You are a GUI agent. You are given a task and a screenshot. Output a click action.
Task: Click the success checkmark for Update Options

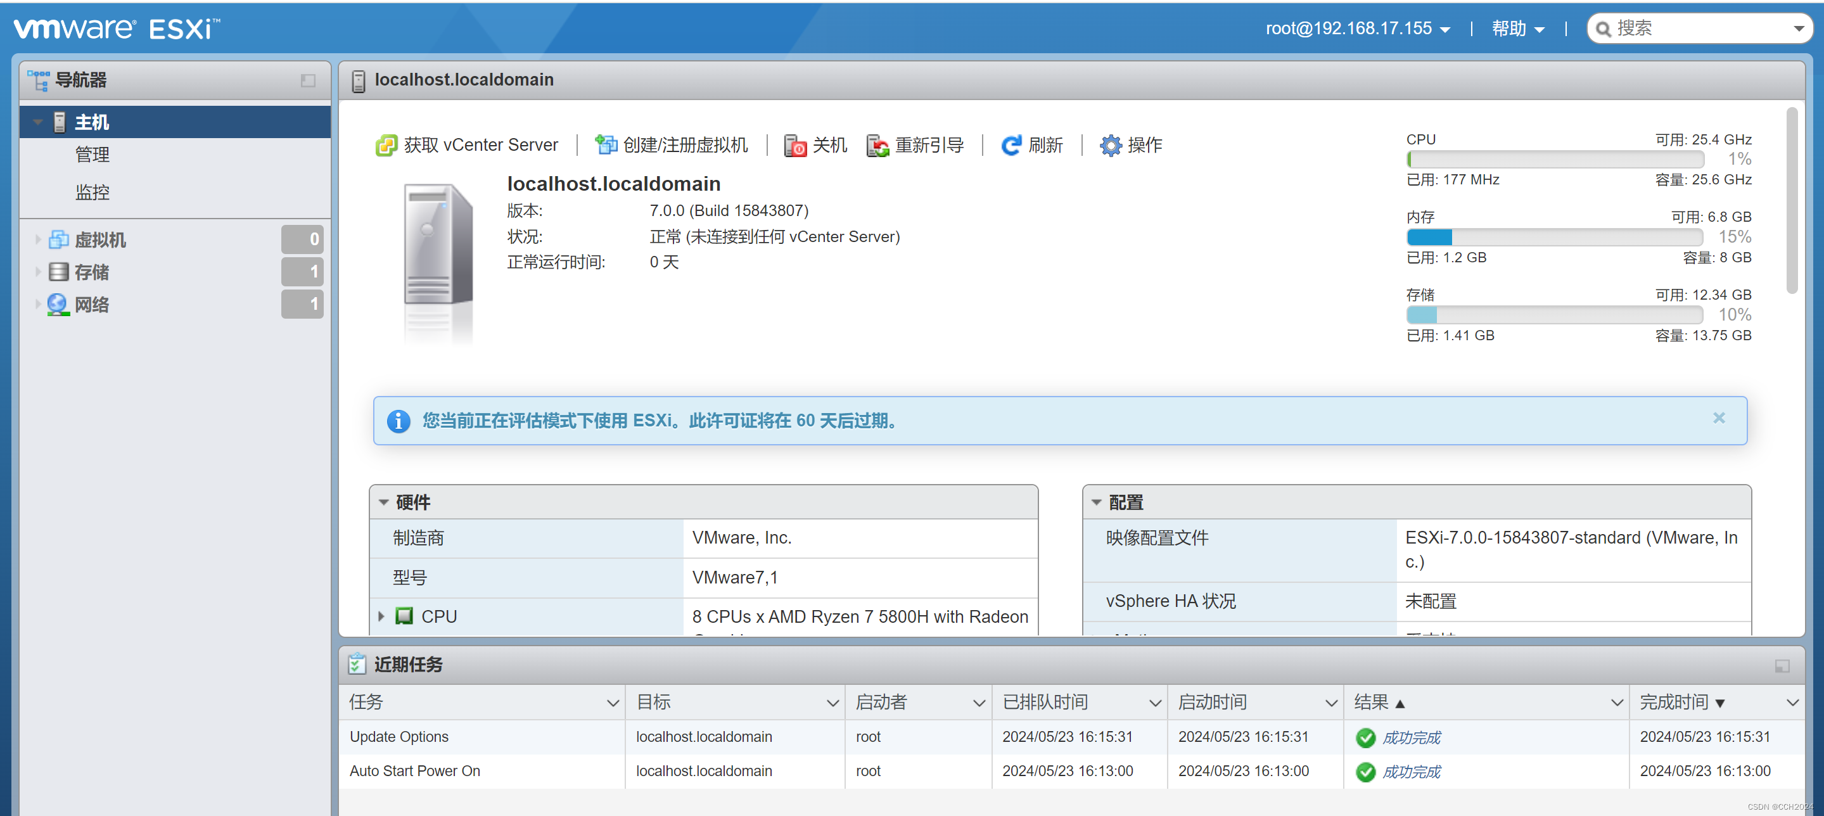point(1366,737)
